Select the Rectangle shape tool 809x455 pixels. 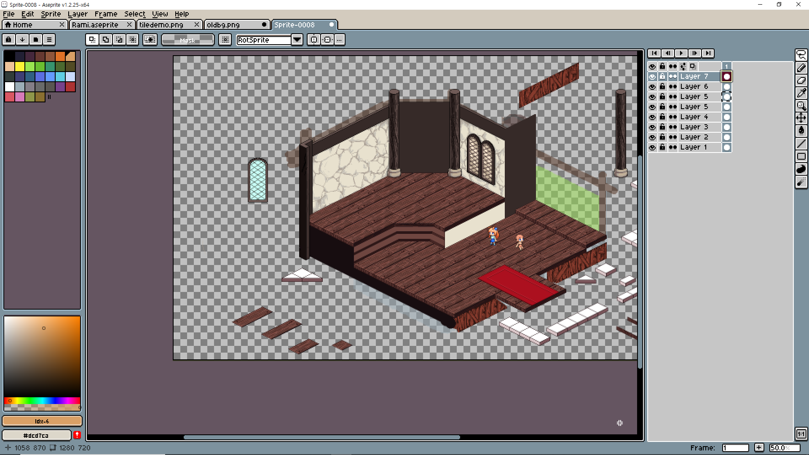pyautogui.click(x=801, y=156)
